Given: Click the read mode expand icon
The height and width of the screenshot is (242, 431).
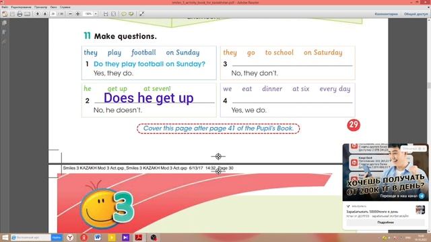Looking at the screenshot, I should pos(141,13).
